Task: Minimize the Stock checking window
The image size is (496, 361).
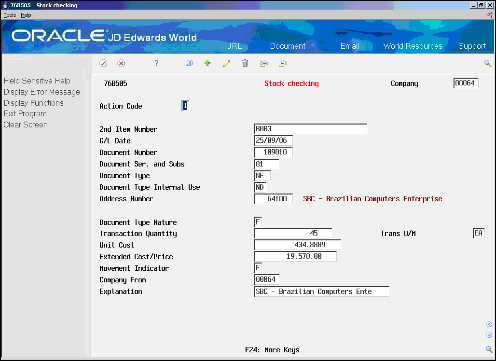Action: coord(473,5)
